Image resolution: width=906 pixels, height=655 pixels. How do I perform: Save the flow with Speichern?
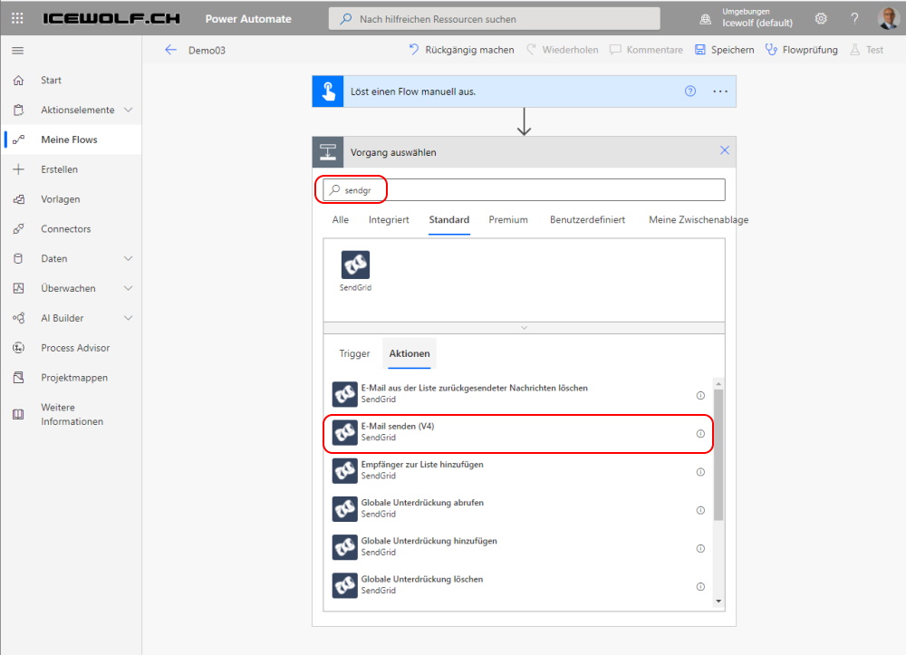(x=725, y=50)
